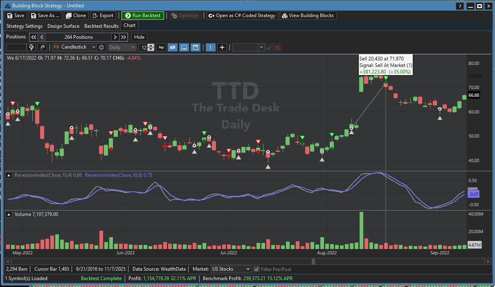Screen dimensions: 495x287
Task: Toggle the log scale button
Action: (161, 47)
